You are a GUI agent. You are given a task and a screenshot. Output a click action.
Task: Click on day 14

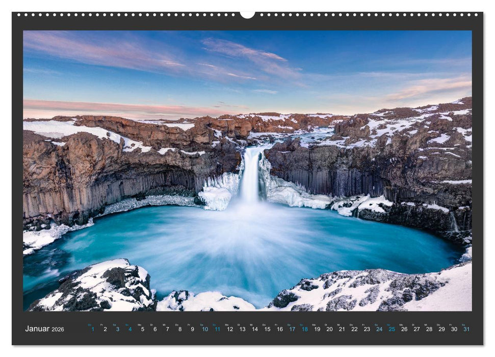pos(254,329)
